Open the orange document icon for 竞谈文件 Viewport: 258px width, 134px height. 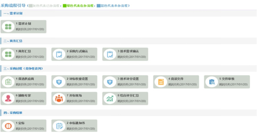pyautogui.click(x=161, y=82)
